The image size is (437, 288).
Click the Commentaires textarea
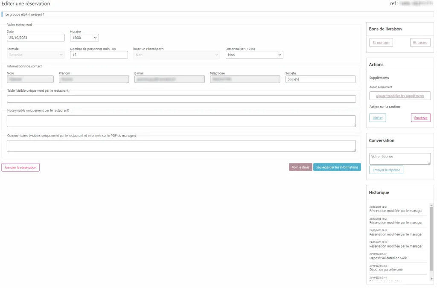[181, 146]
